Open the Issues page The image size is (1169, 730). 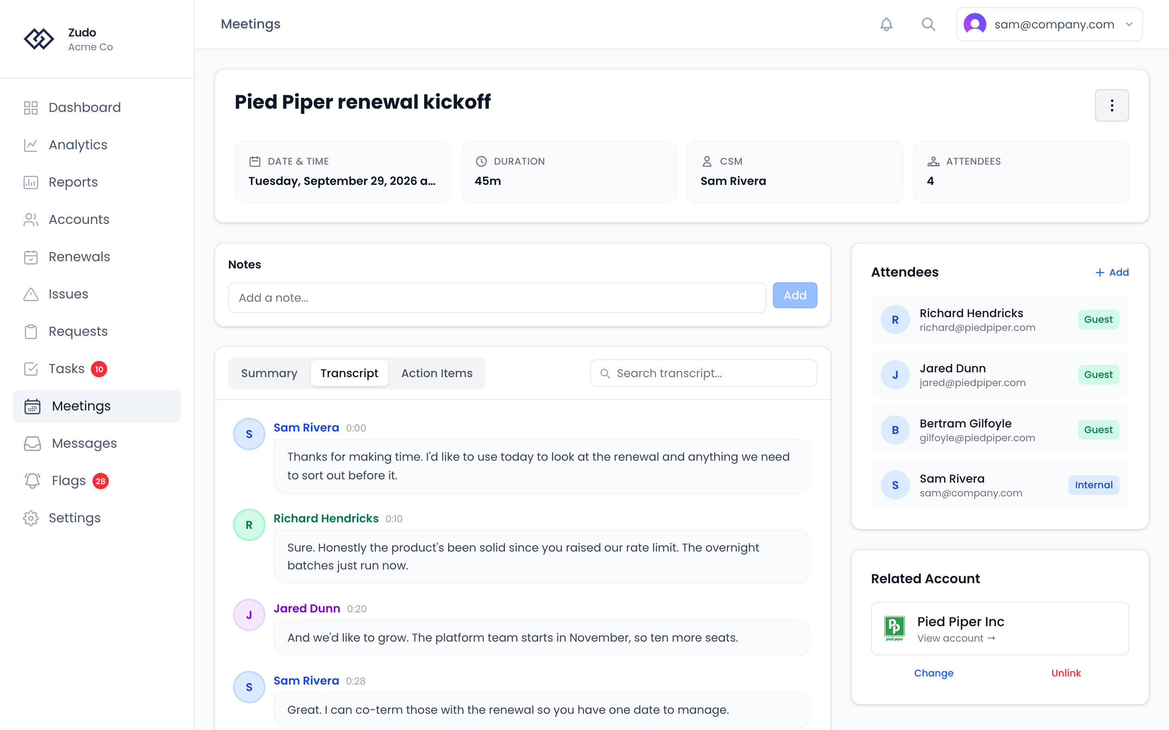pyautogui.click(x=97, y=294)
